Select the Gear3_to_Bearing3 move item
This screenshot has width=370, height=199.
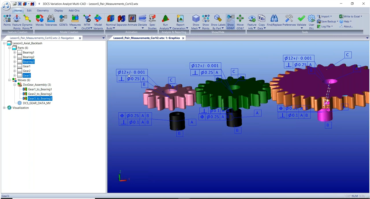[x=40, y=98]
